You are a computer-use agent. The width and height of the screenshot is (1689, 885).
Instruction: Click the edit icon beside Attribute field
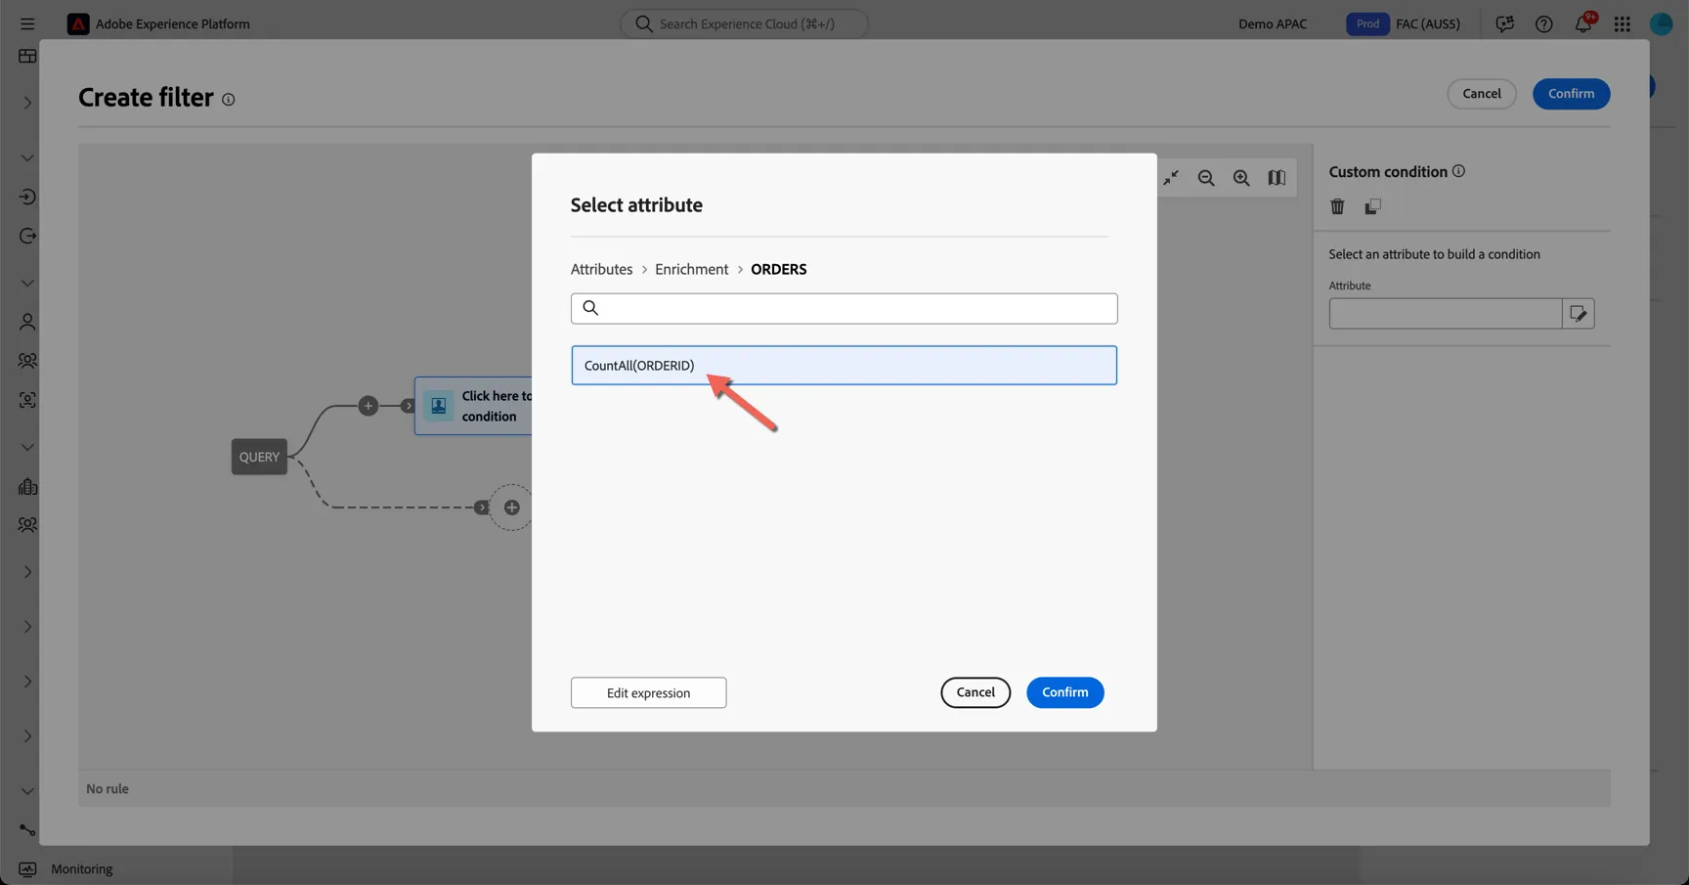point(1578,314)
